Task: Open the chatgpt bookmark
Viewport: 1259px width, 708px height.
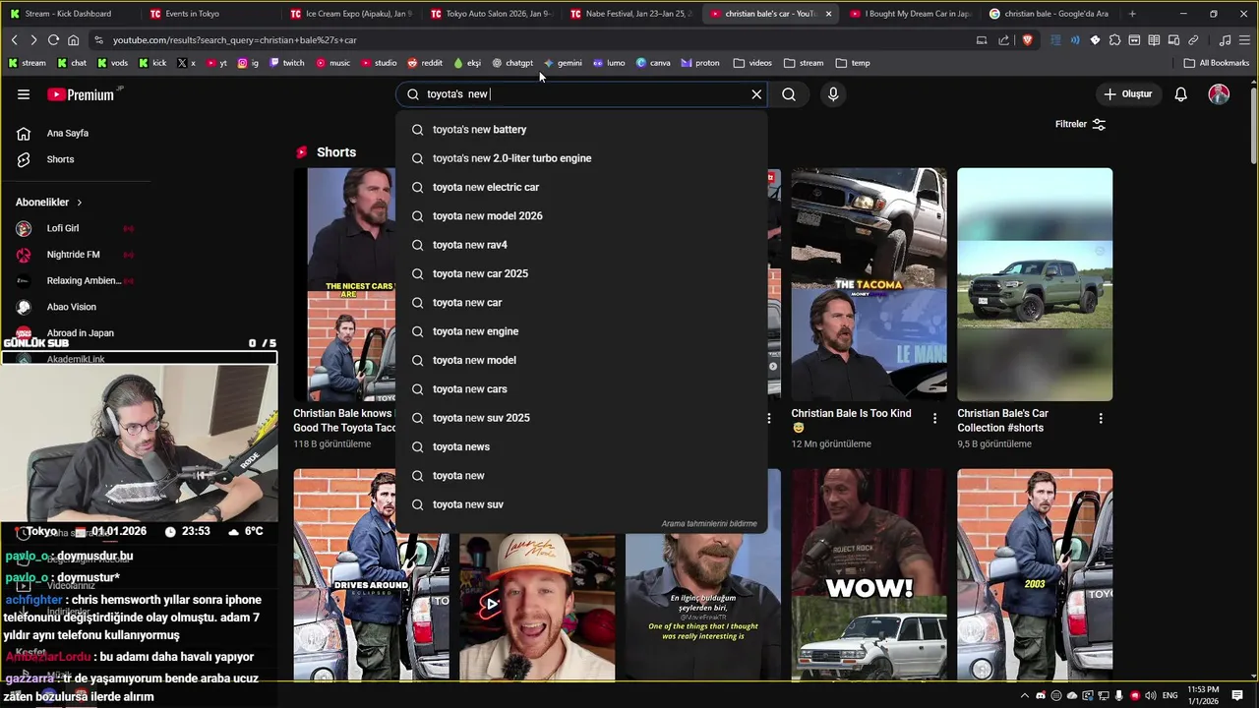Action: [x=512, y=63]
